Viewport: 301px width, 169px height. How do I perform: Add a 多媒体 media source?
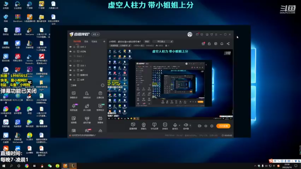point(165,126)
